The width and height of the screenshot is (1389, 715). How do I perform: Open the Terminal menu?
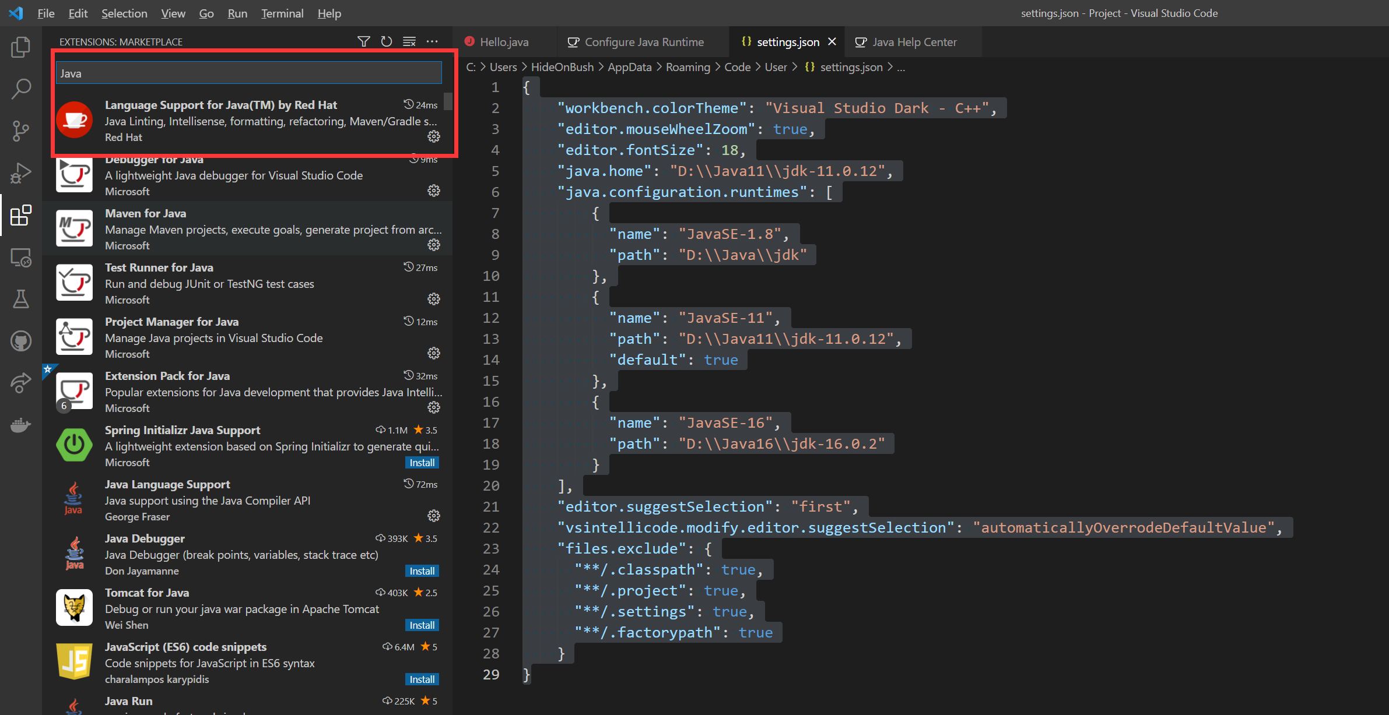(282, 13)
